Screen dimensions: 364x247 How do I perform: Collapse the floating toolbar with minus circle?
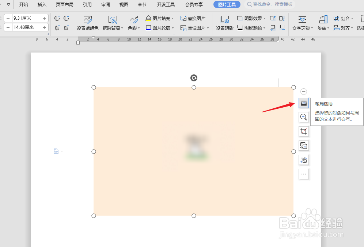pos(304,92)
